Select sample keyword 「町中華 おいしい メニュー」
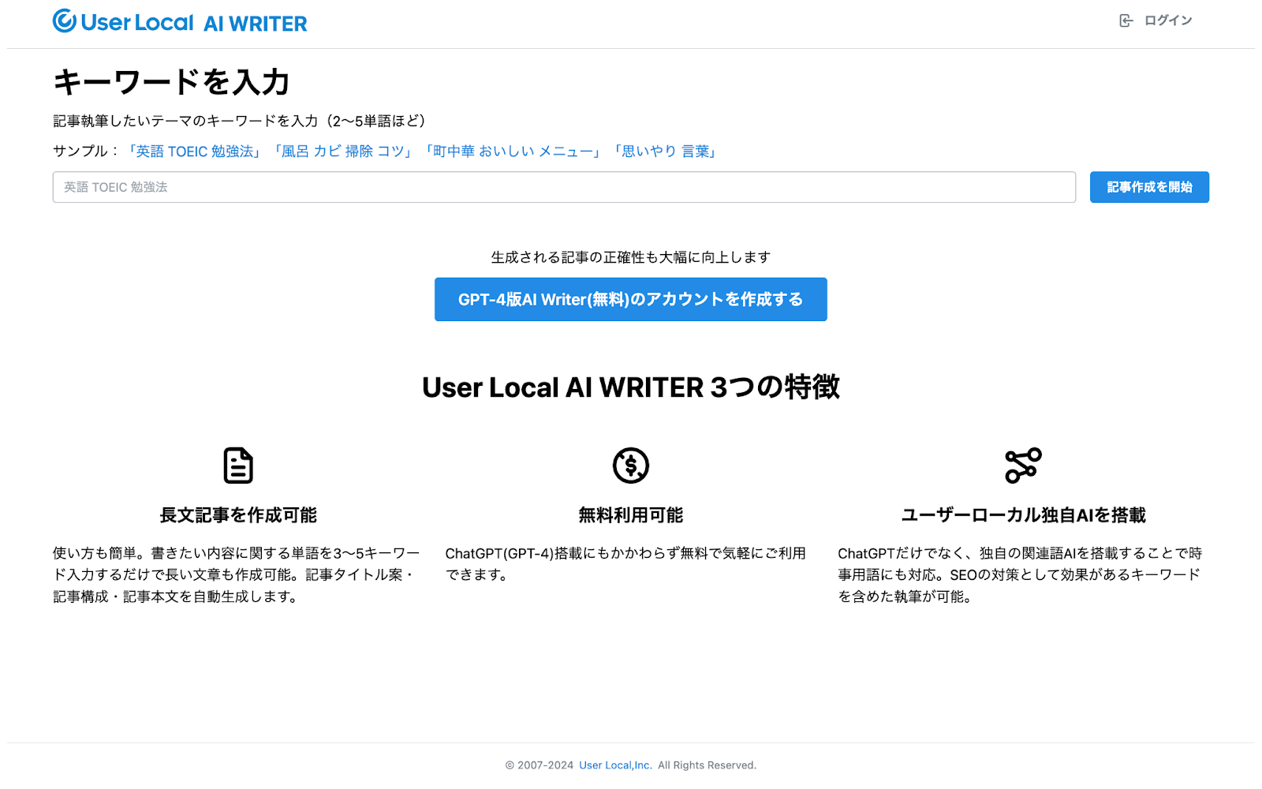The height and width of the screenshot is (789, 1262). [513, 151]
